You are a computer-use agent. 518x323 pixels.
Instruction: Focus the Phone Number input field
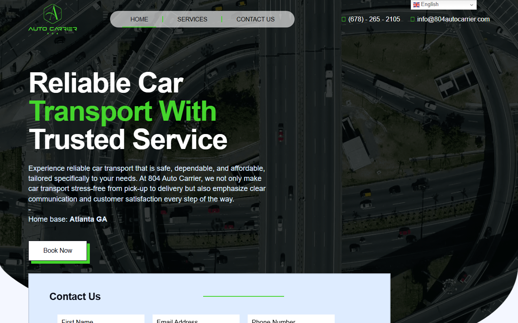(291, 319)
